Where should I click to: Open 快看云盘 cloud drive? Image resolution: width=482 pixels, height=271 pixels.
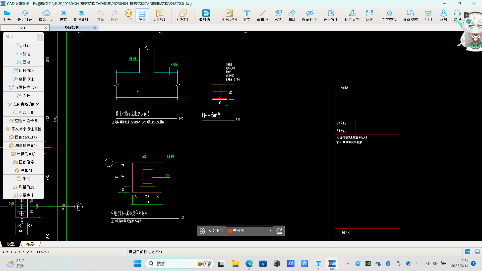click(x=46, y=16)
